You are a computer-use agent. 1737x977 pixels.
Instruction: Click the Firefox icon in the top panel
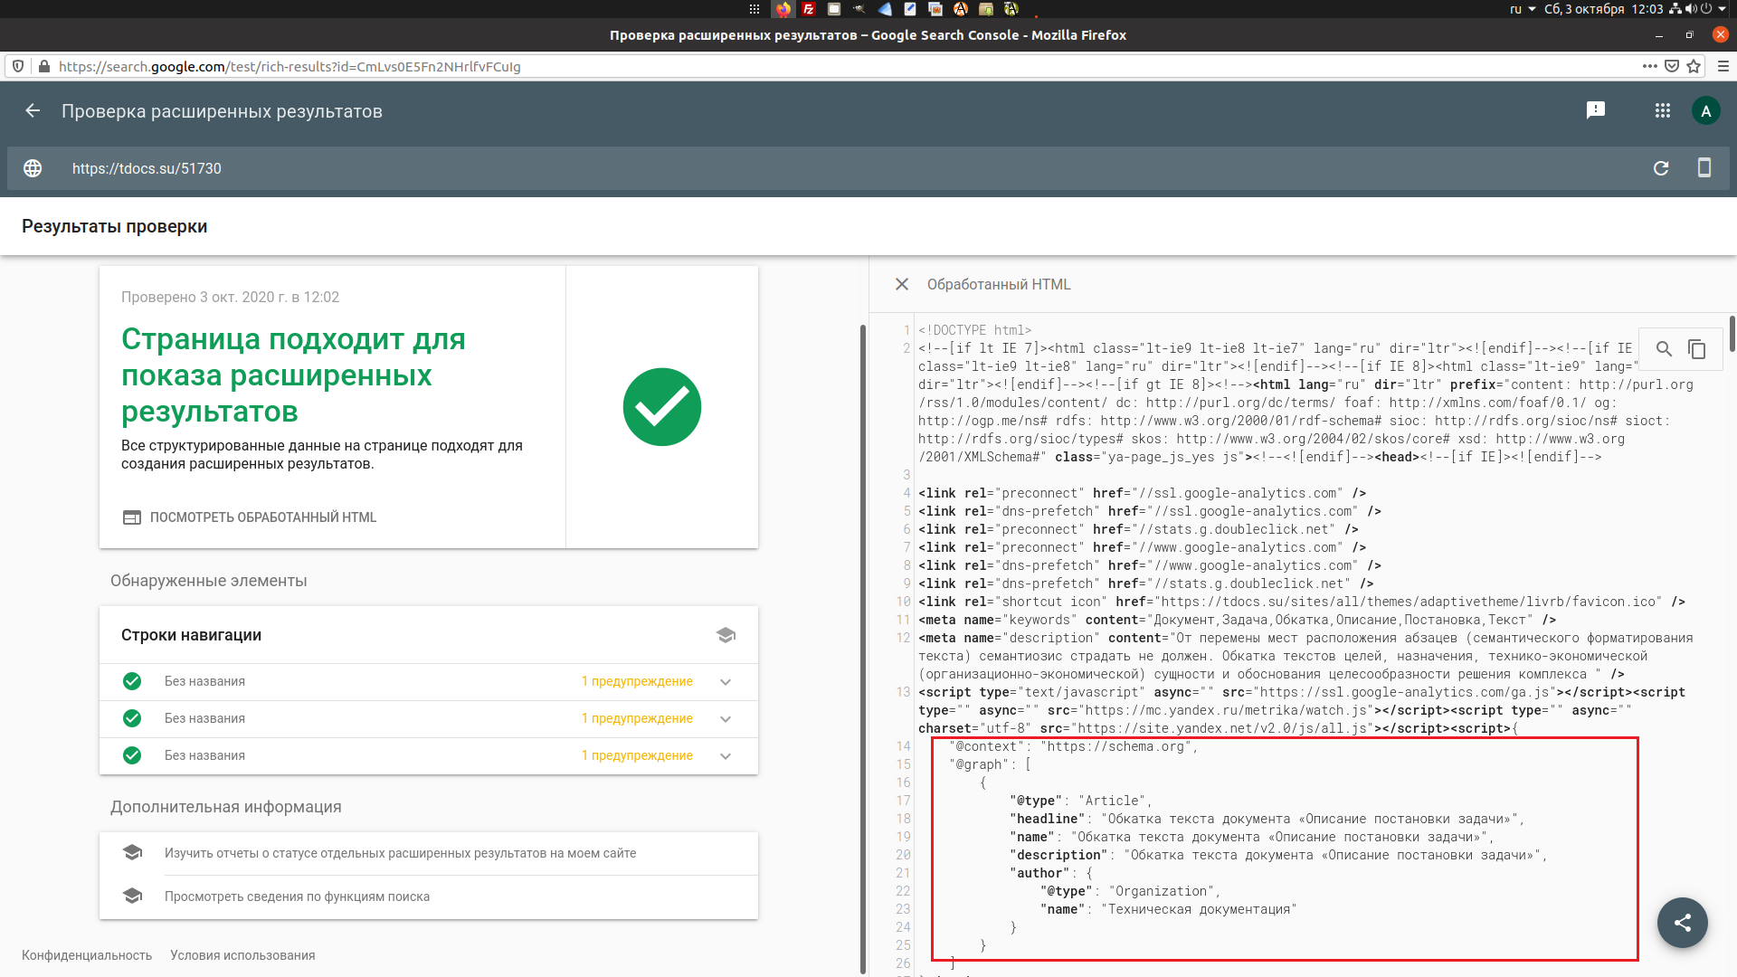[x=783, y=9]
